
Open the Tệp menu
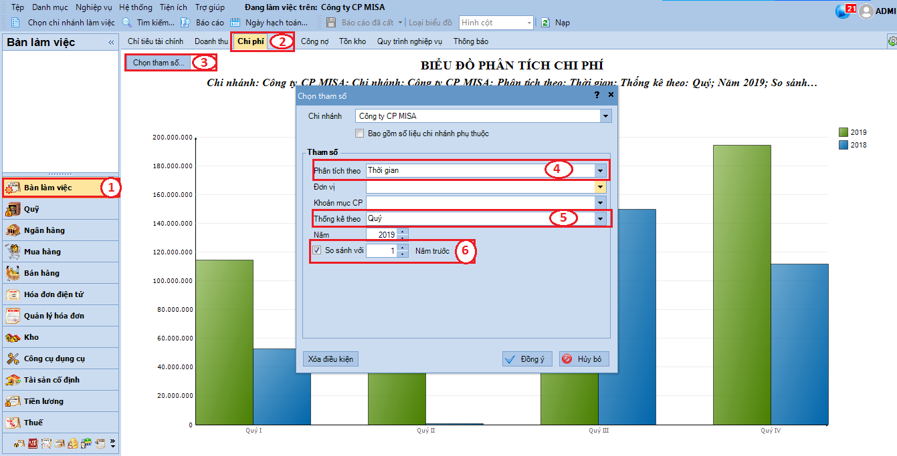tap(18, 7)
